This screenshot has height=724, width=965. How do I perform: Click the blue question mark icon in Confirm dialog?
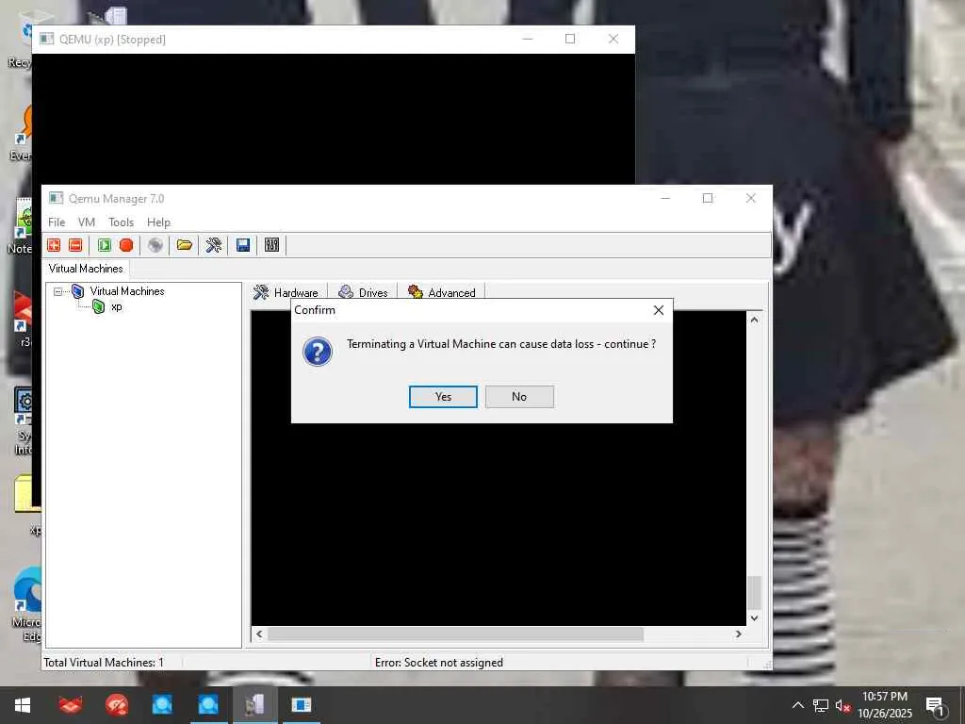(318, 352)
